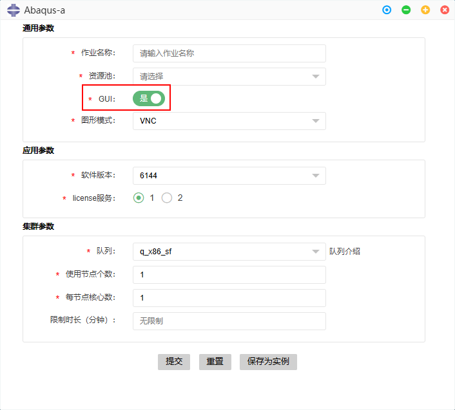The image size is (455, 410).
Task: Expand the 软件版本 6144 dropdown
Action: pyautogui.click(x=229, y=176)
